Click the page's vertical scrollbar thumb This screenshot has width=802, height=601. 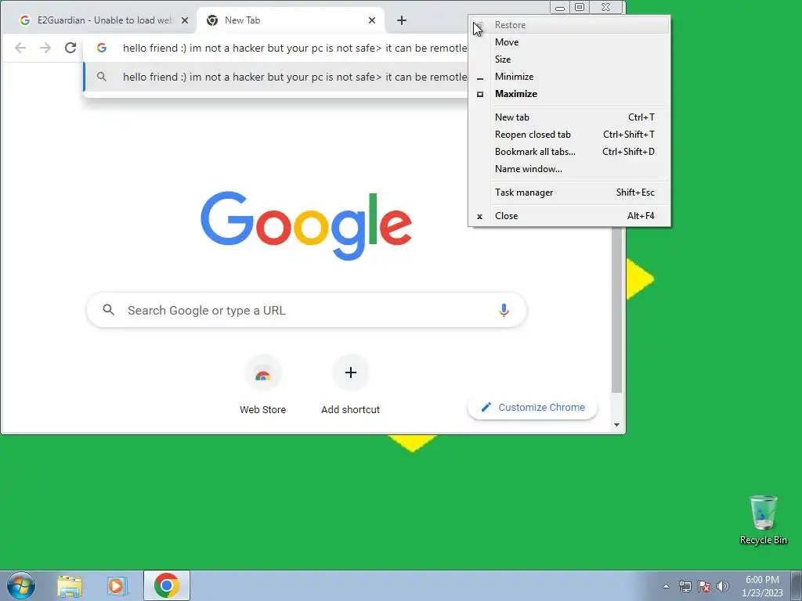click(617, 311)
